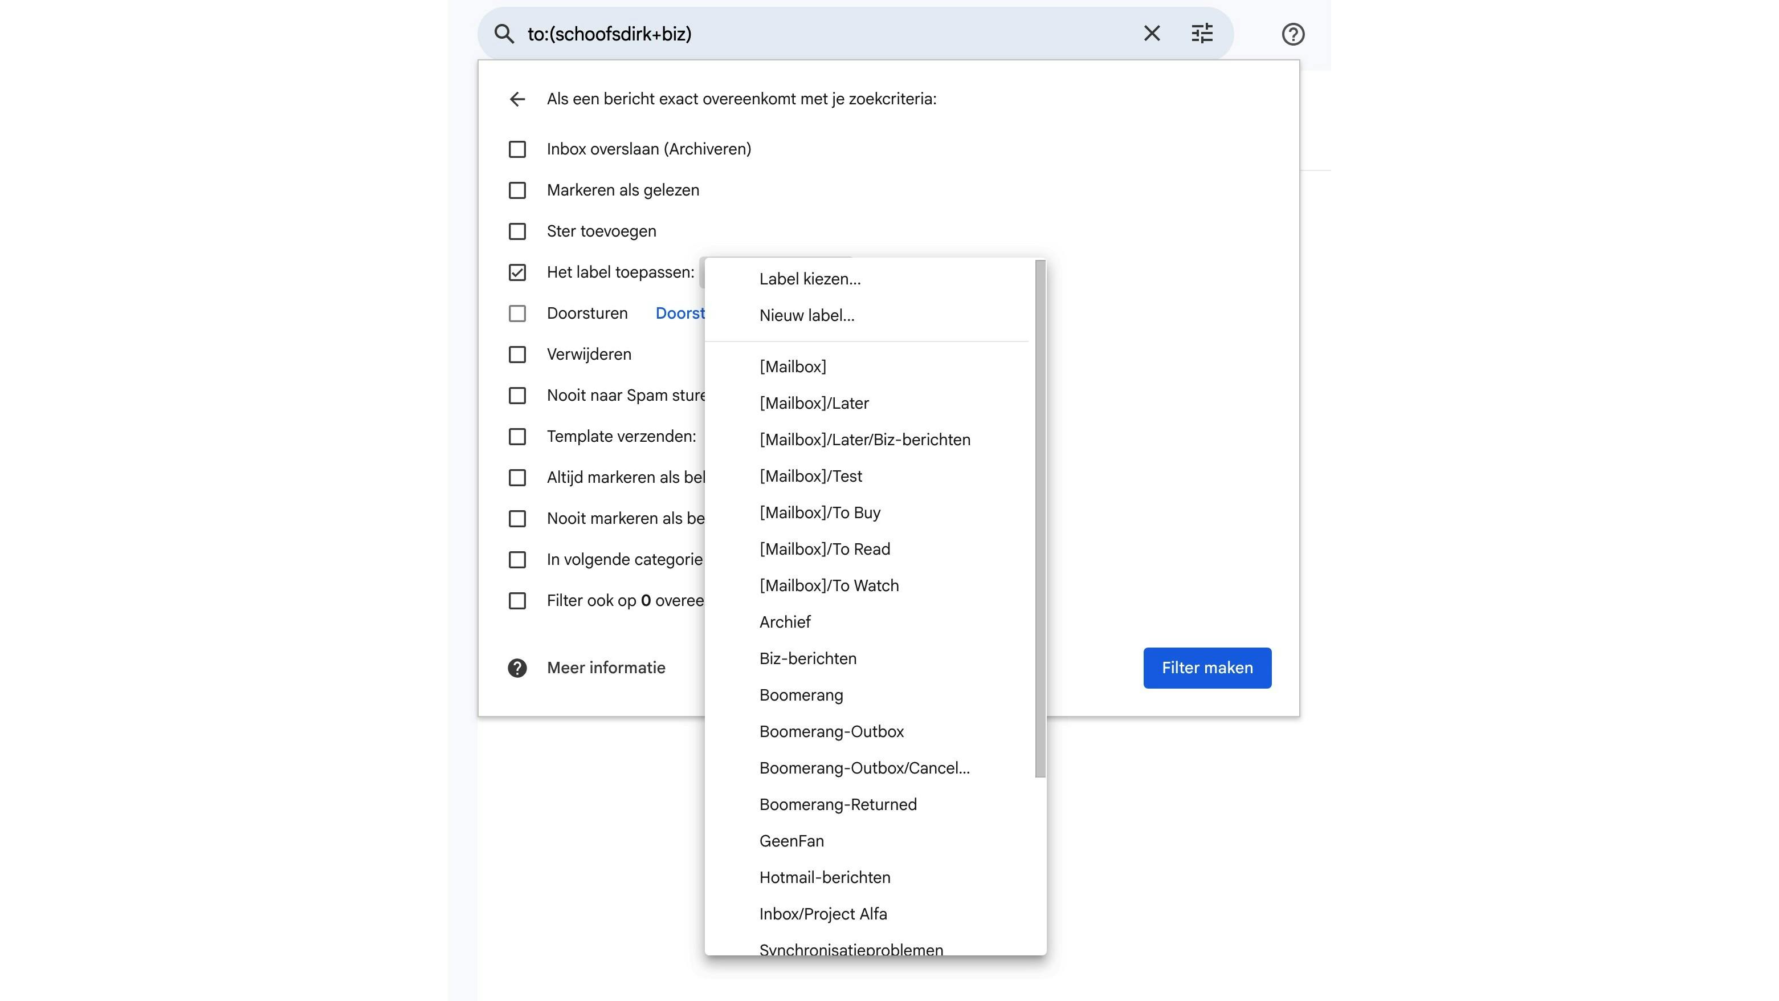Viewport: 1779px width, 1001px height.
Task: Check Markeren als gelezen
Action: pyautogui.click(x=517, y=190)
